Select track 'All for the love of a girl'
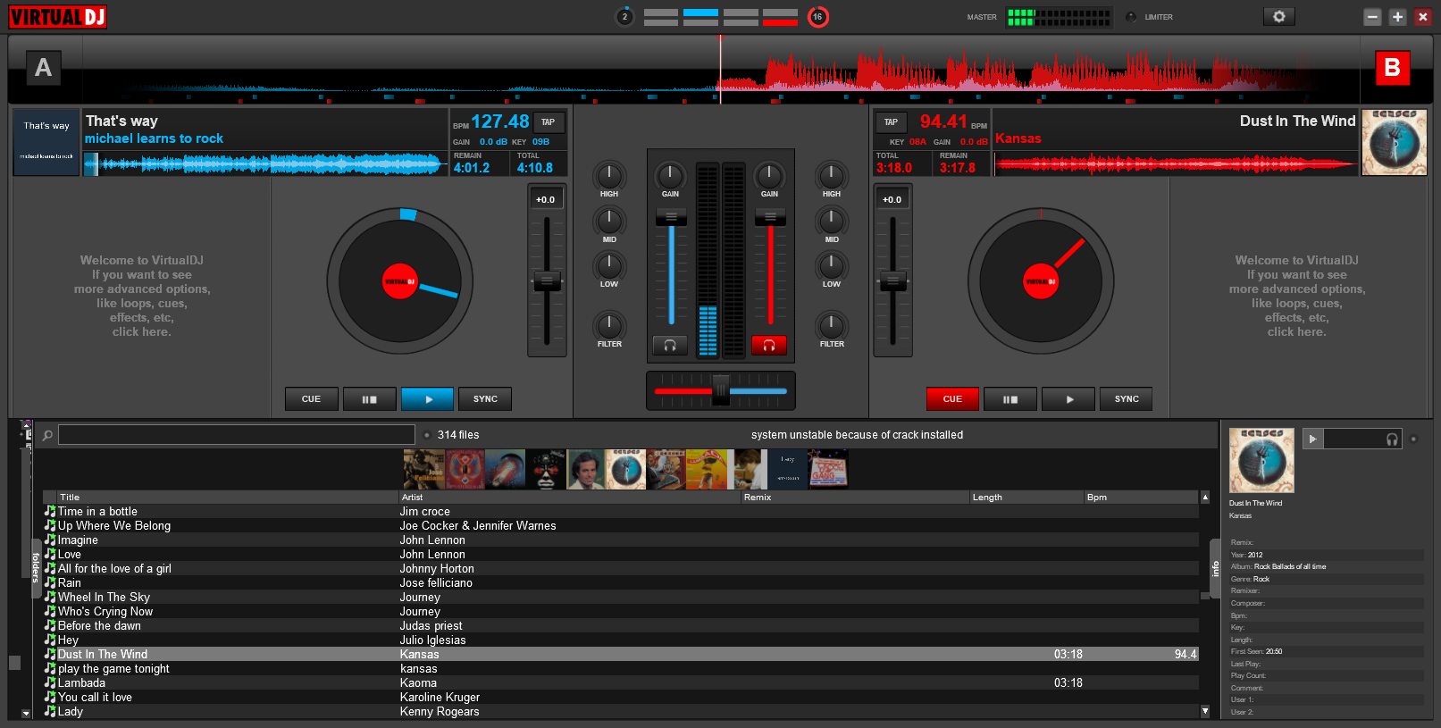The width and height of the screenshot is (1441, 728). pyautogui.click(x=621, y=569)
